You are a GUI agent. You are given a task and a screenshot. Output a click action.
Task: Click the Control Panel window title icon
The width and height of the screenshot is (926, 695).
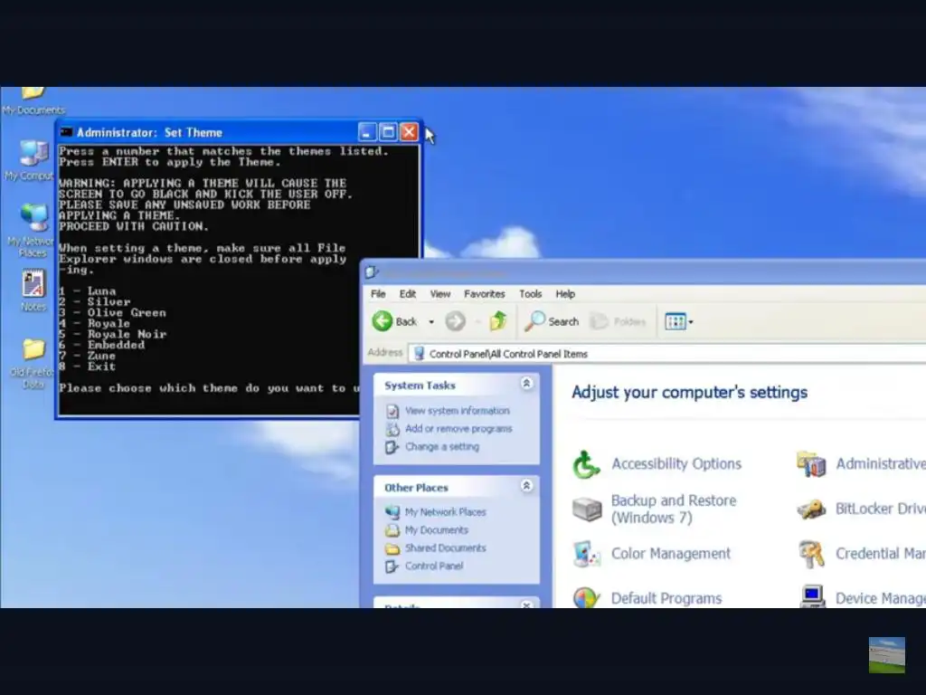click(372, 272)
